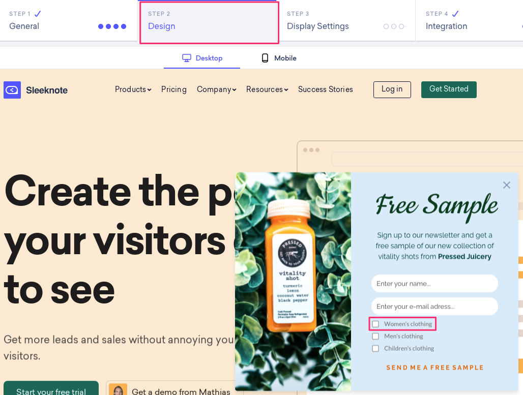Open the Step 2 Design tab
Image resolution: width=523 pixels, height=395 pixels.
coord(209,23)
